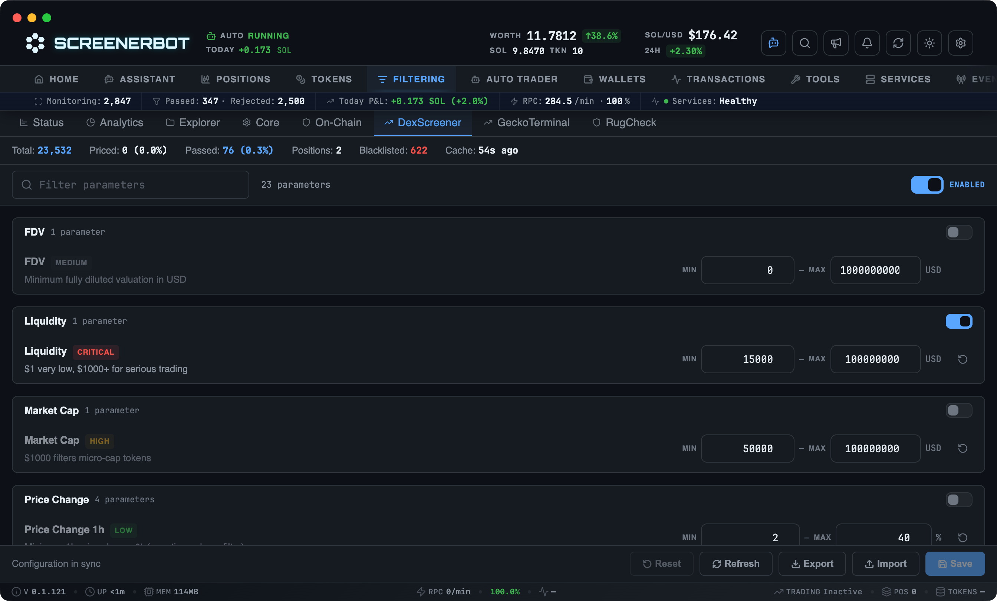Click the ScreenerBot logo
The image size is (997, 601).
pos(107,43)
